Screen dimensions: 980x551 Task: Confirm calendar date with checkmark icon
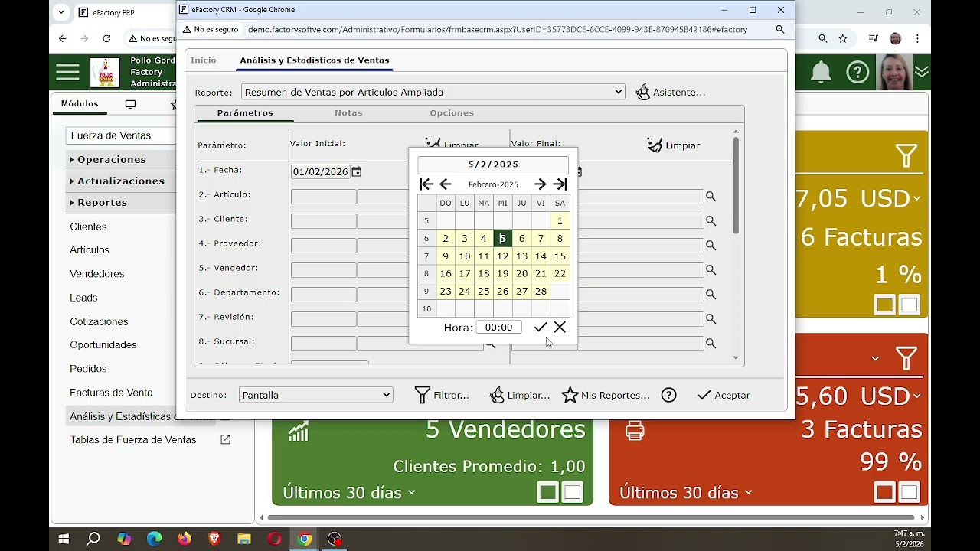[x=541, y=328]
